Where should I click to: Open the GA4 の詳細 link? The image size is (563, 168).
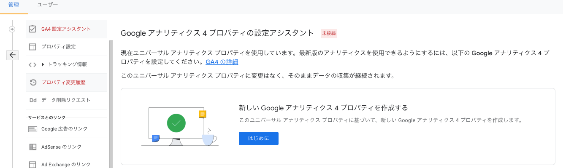click(222, 62)
